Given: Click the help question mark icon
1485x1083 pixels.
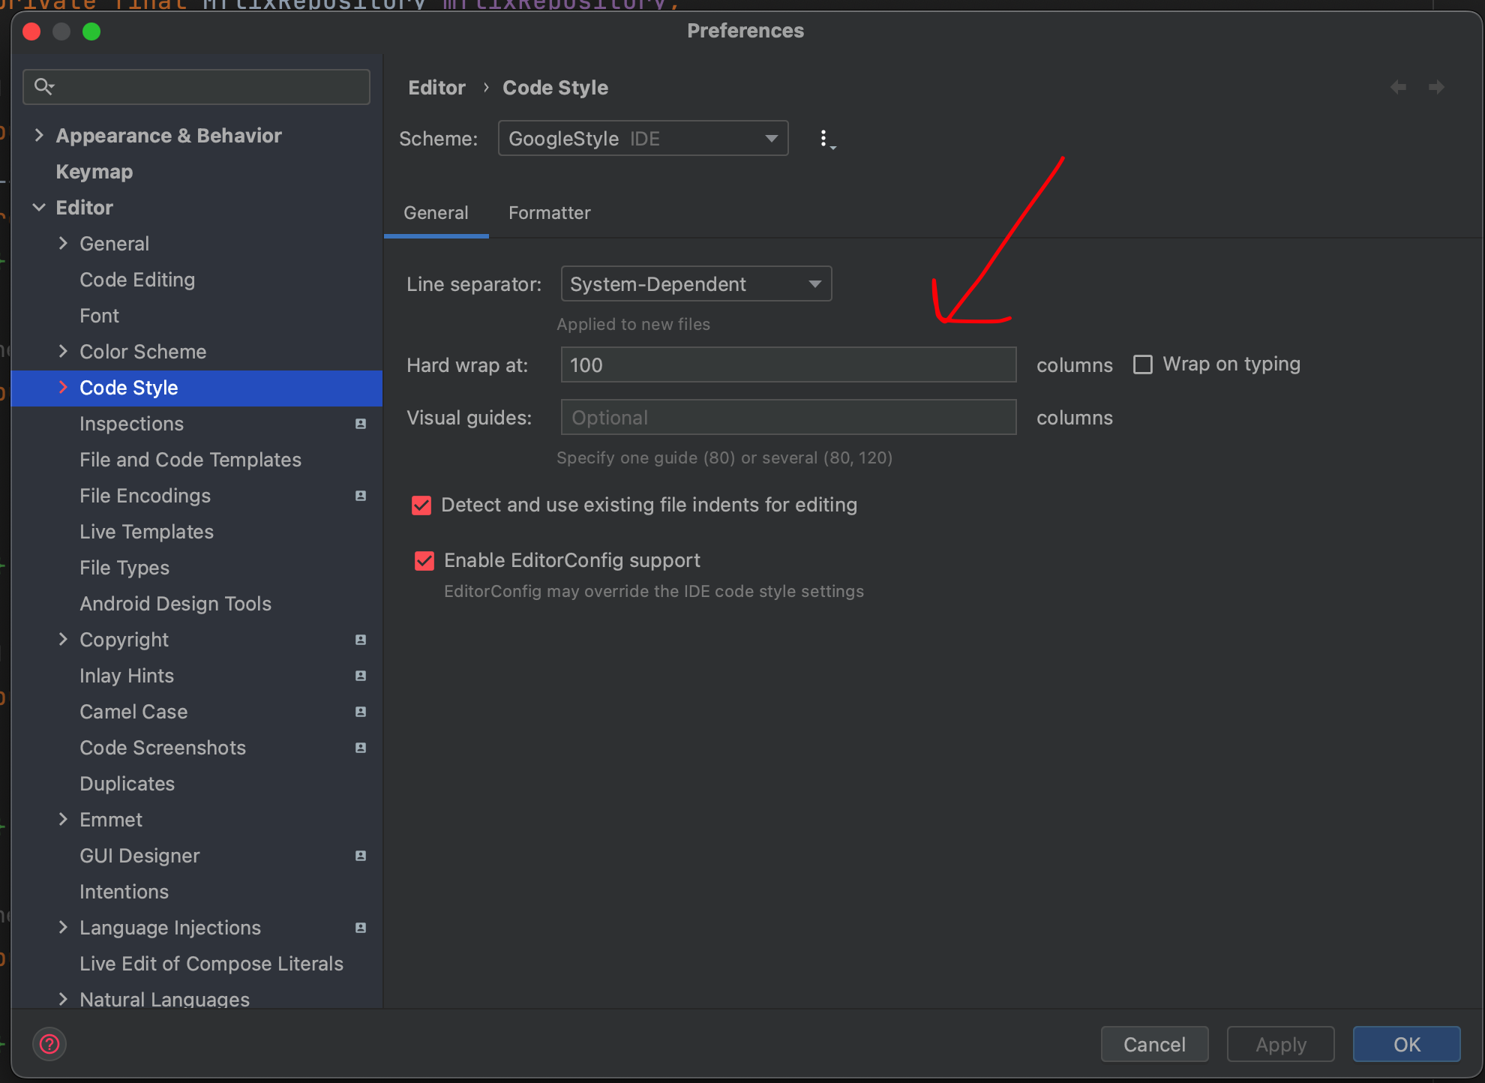Looking at the screenshot, I should (x=49, y=1044).
